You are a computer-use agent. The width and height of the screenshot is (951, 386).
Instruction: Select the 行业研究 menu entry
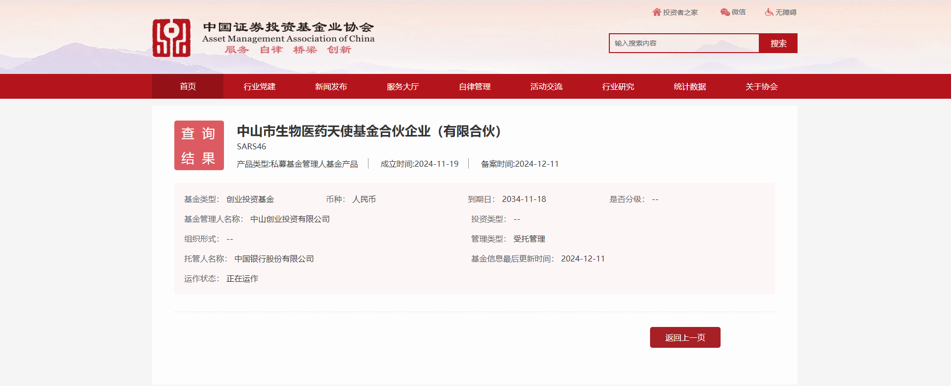618,86
